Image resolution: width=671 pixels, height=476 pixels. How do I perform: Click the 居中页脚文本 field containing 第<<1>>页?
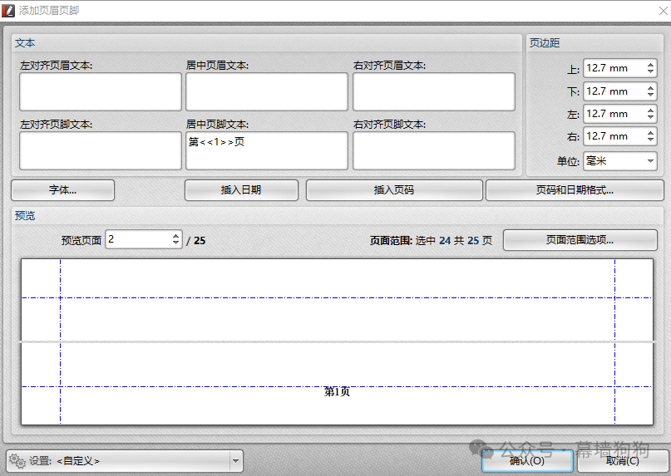(x=266, y=150)
